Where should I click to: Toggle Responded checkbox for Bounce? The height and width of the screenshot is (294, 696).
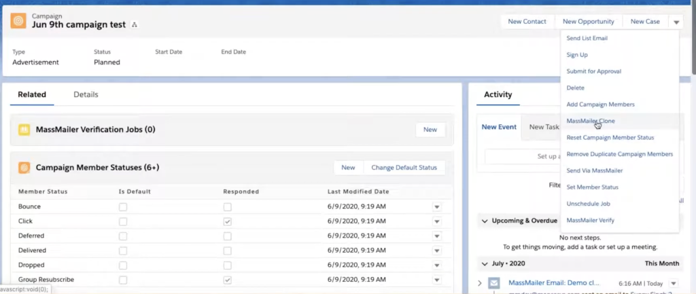click(x=227, y=207)
